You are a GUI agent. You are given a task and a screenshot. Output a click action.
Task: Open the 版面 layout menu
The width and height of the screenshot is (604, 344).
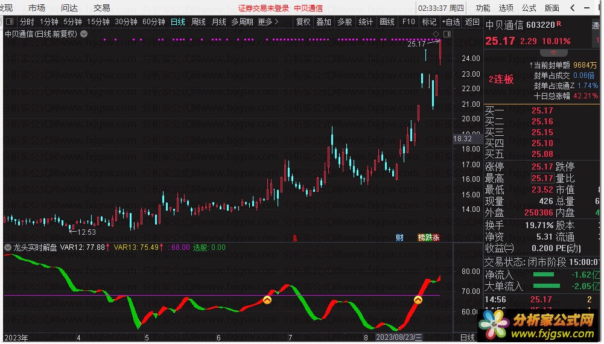tap(552, 8)
